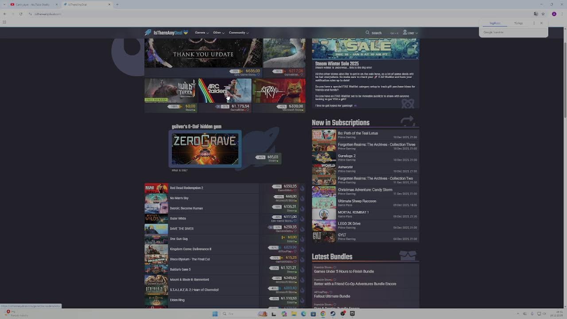Click the Latest Bundles box icon
Image resolution: width=567 pixels, height=319 pixels.
(408, 255)
